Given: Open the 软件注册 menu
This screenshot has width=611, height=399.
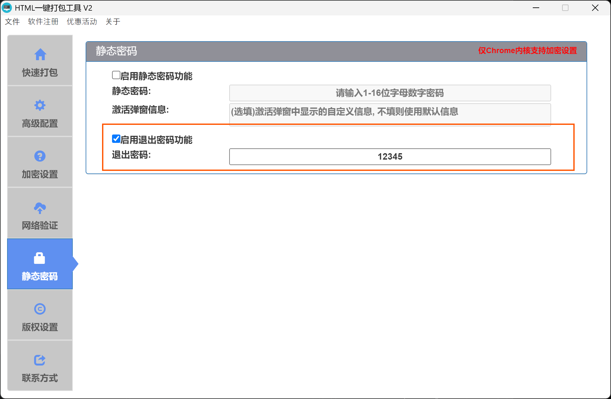Looking at the screenshot, I should (x=43, y=22).
